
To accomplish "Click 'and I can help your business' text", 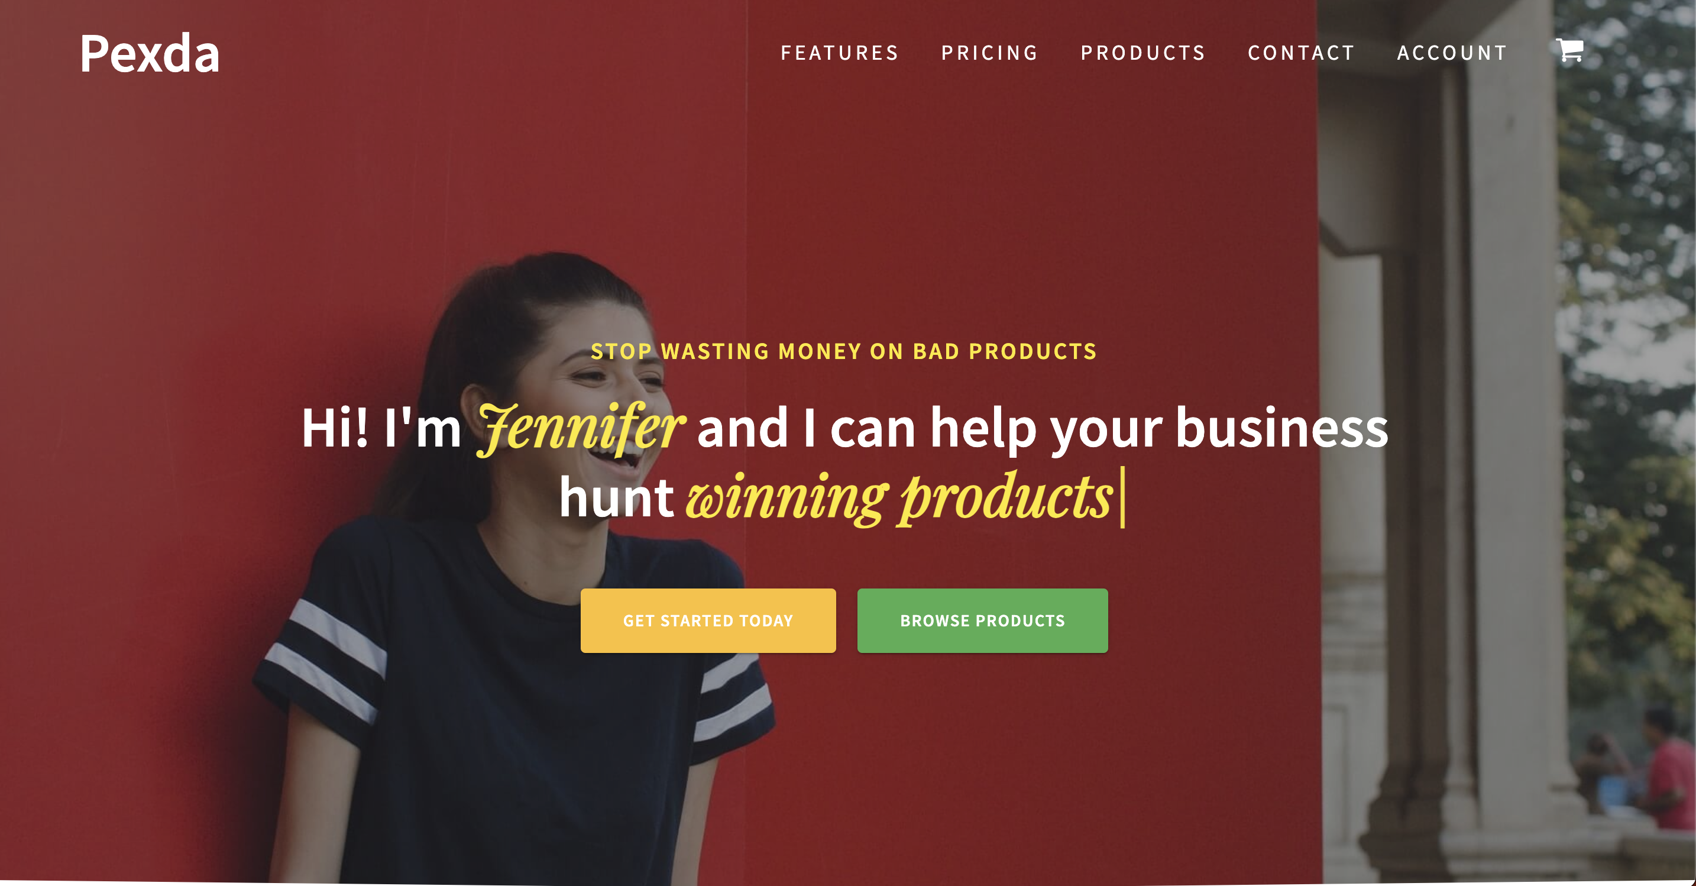I will (x=1042, y=428).
